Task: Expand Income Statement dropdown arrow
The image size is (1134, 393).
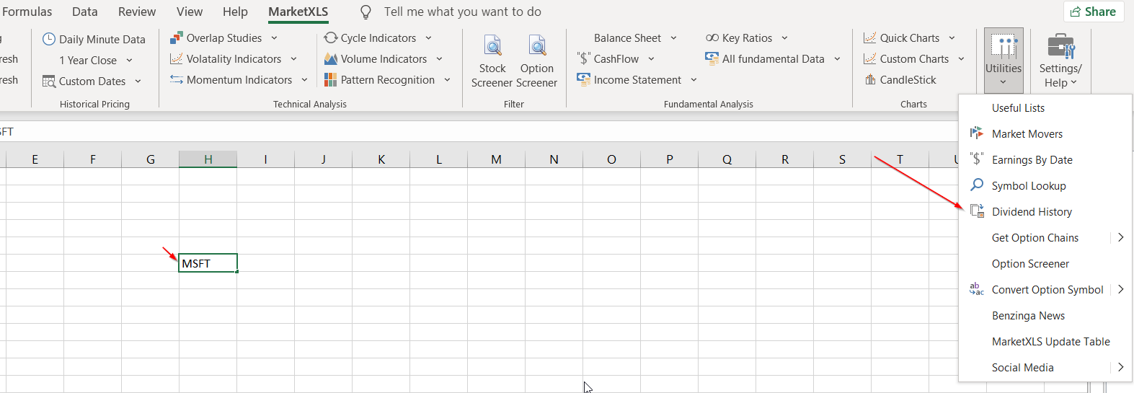Action: tap(694, 80)
